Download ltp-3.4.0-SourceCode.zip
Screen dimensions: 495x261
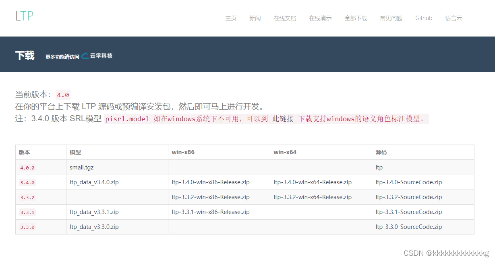(409, 182)
